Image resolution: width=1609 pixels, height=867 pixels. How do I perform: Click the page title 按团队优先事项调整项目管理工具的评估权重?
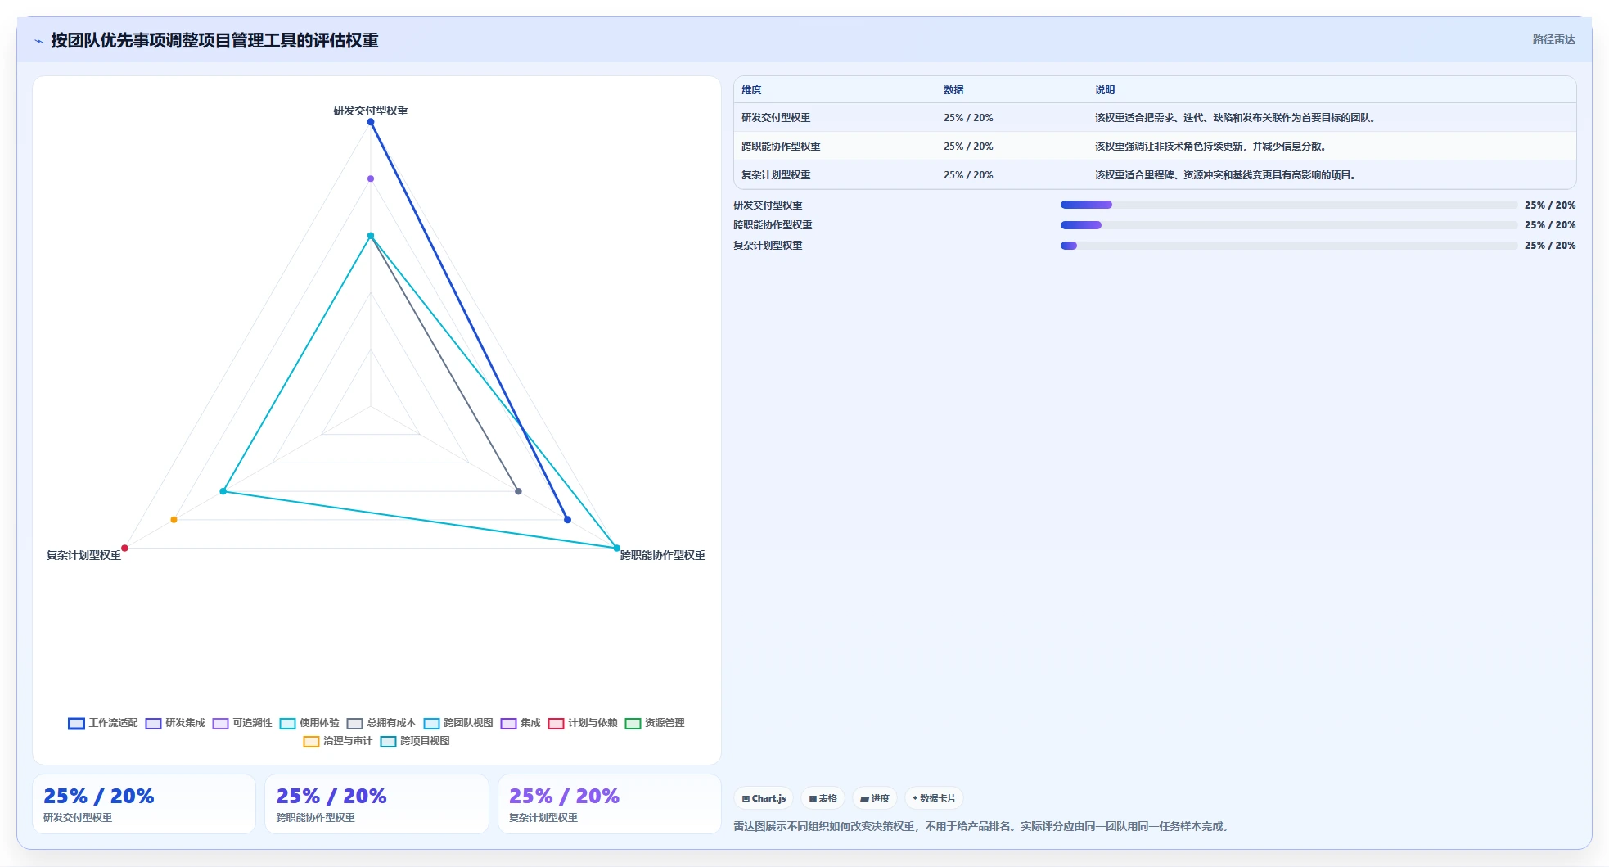(x=214, y=41)
